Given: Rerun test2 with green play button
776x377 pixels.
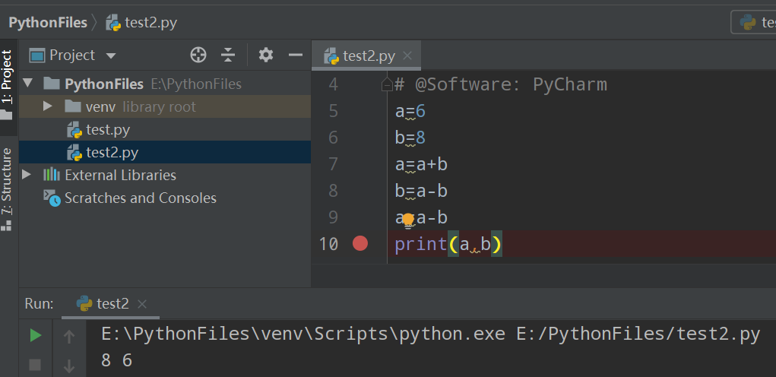Looking at the screenshot, I should click(x=35, y=336).
